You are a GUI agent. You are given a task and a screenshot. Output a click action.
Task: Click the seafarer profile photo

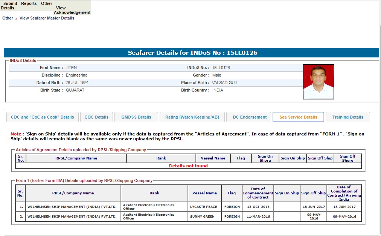click(x=318, y=82)
